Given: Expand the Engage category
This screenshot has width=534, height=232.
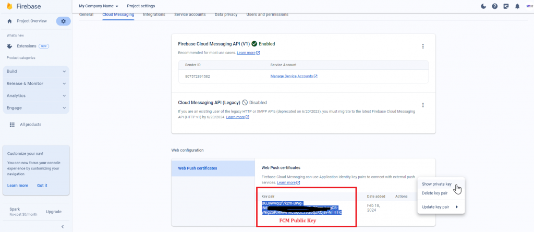Looking at the screenshot, I should click(x=36, y=107).
